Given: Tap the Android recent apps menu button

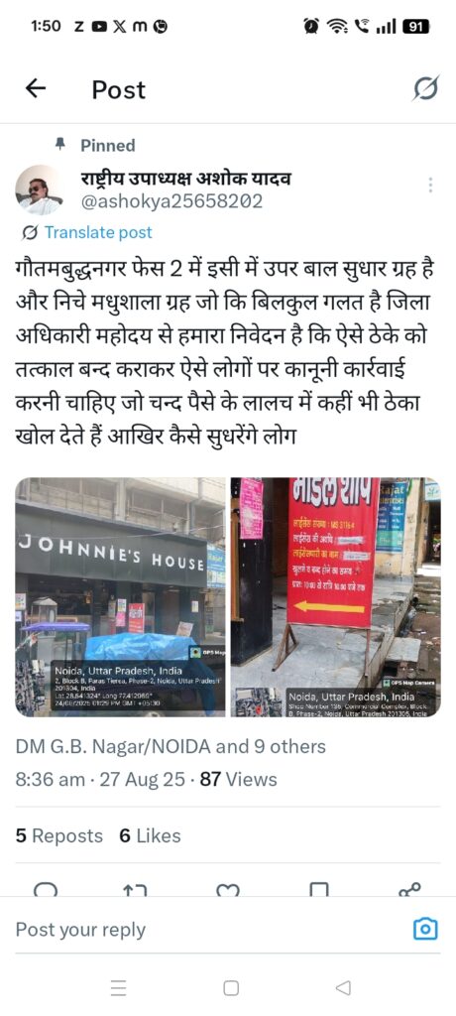Looking at the screenshot, I should (118, 988).
